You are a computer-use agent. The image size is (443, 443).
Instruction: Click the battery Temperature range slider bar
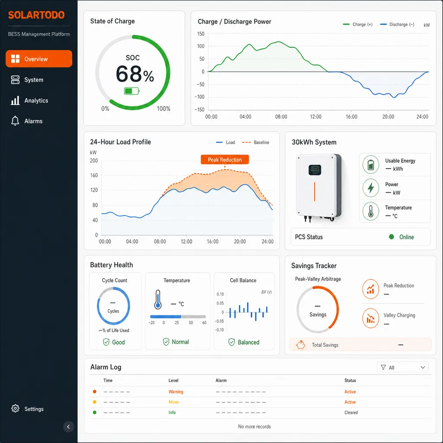178,317
